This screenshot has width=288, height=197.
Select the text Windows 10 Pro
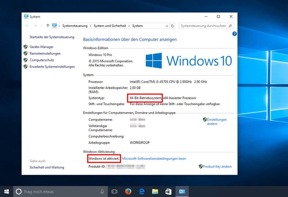pyautogui.click(x=100, y=55)
